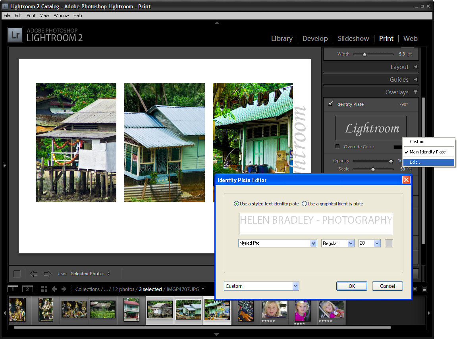Navigate back arrow in filmstrip bar

pos(54,289)
